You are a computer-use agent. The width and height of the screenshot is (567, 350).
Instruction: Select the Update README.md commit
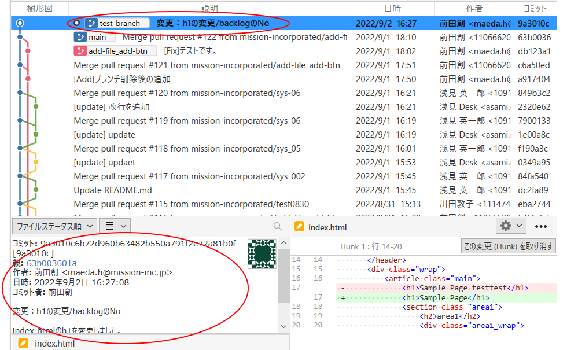tap(113, 190)
